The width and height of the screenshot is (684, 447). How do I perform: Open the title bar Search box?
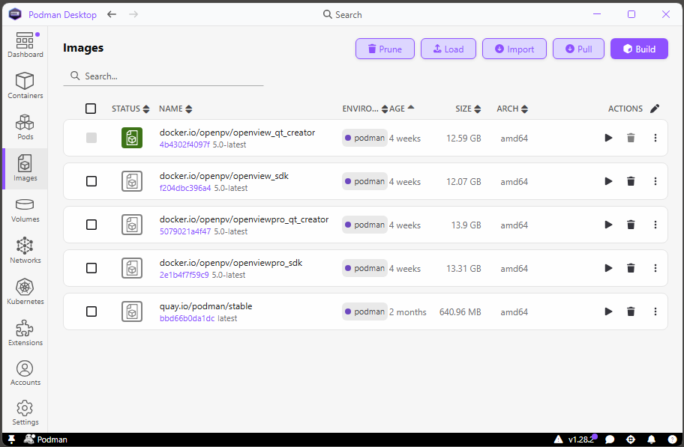[x=342, y=14]
